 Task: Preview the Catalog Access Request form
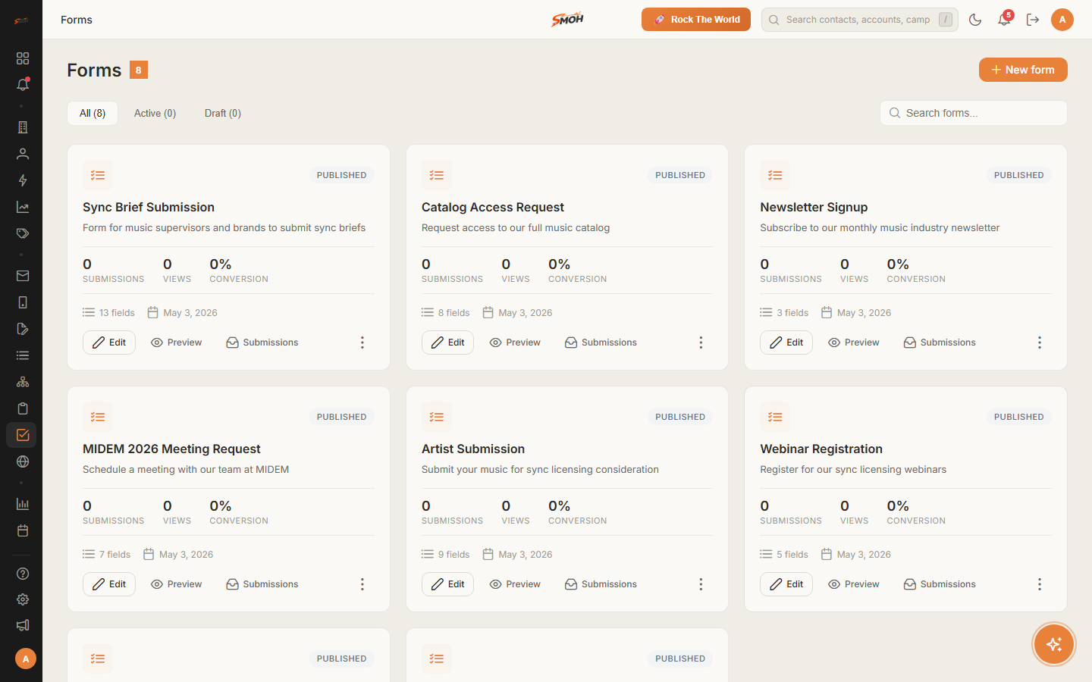(515, 343)
